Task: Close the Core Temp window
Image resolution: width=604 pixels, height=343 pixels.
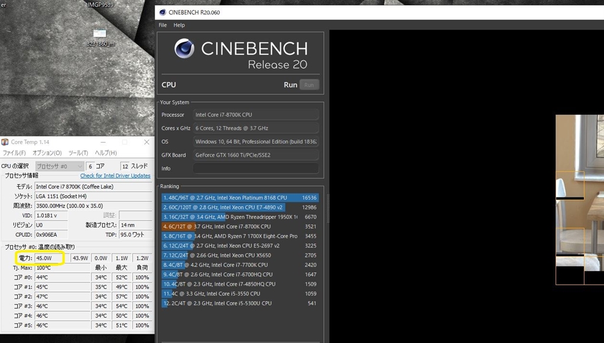Action: point(146,142)
